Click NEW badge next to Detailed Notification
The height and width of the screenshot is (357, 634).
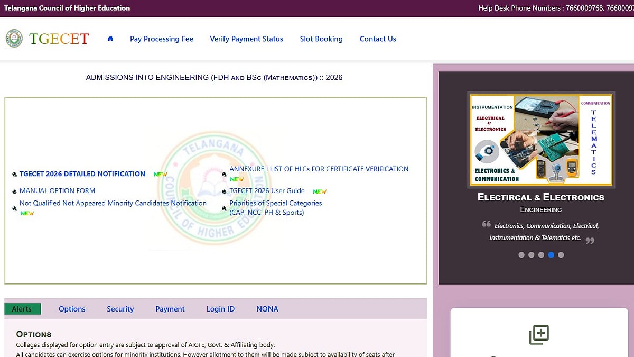click(x=160, y=174)
